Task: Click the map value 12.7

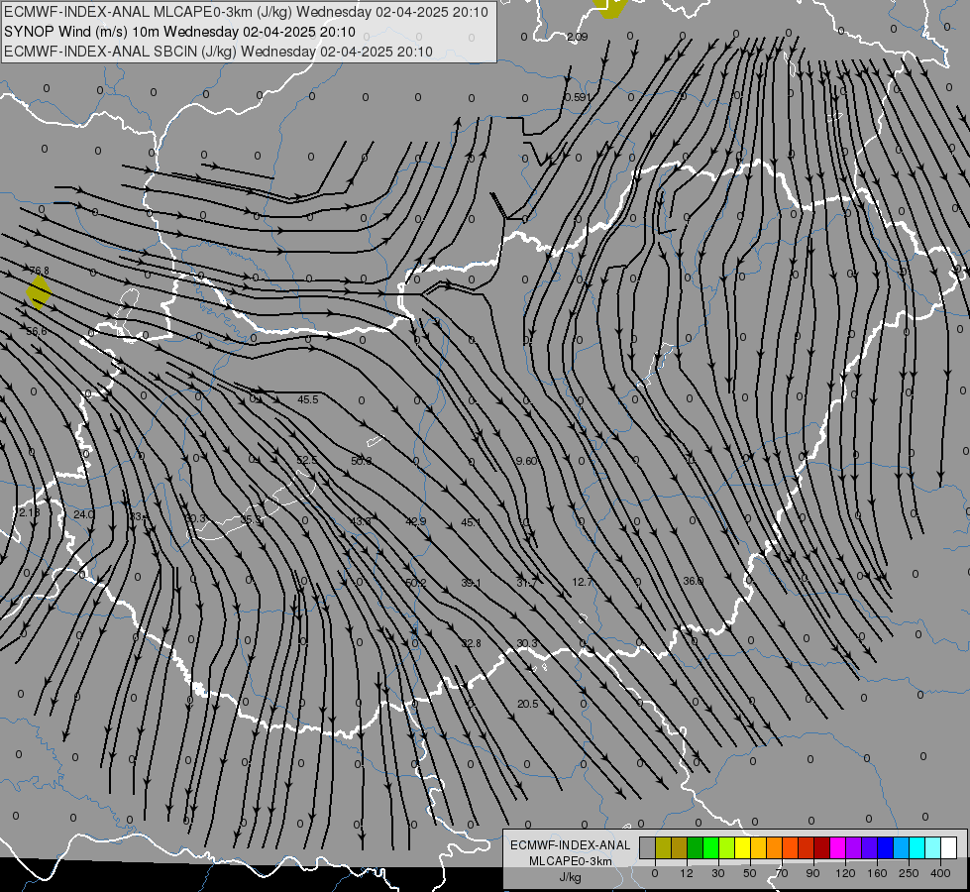Action: pyautogui.click(x=583, y=582)
